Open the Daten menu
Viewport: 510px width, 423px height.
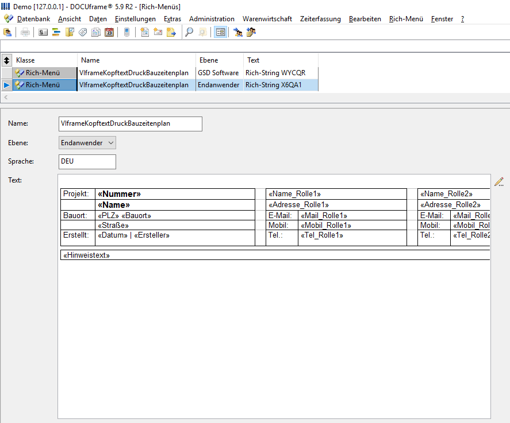[x=98, y=19]
